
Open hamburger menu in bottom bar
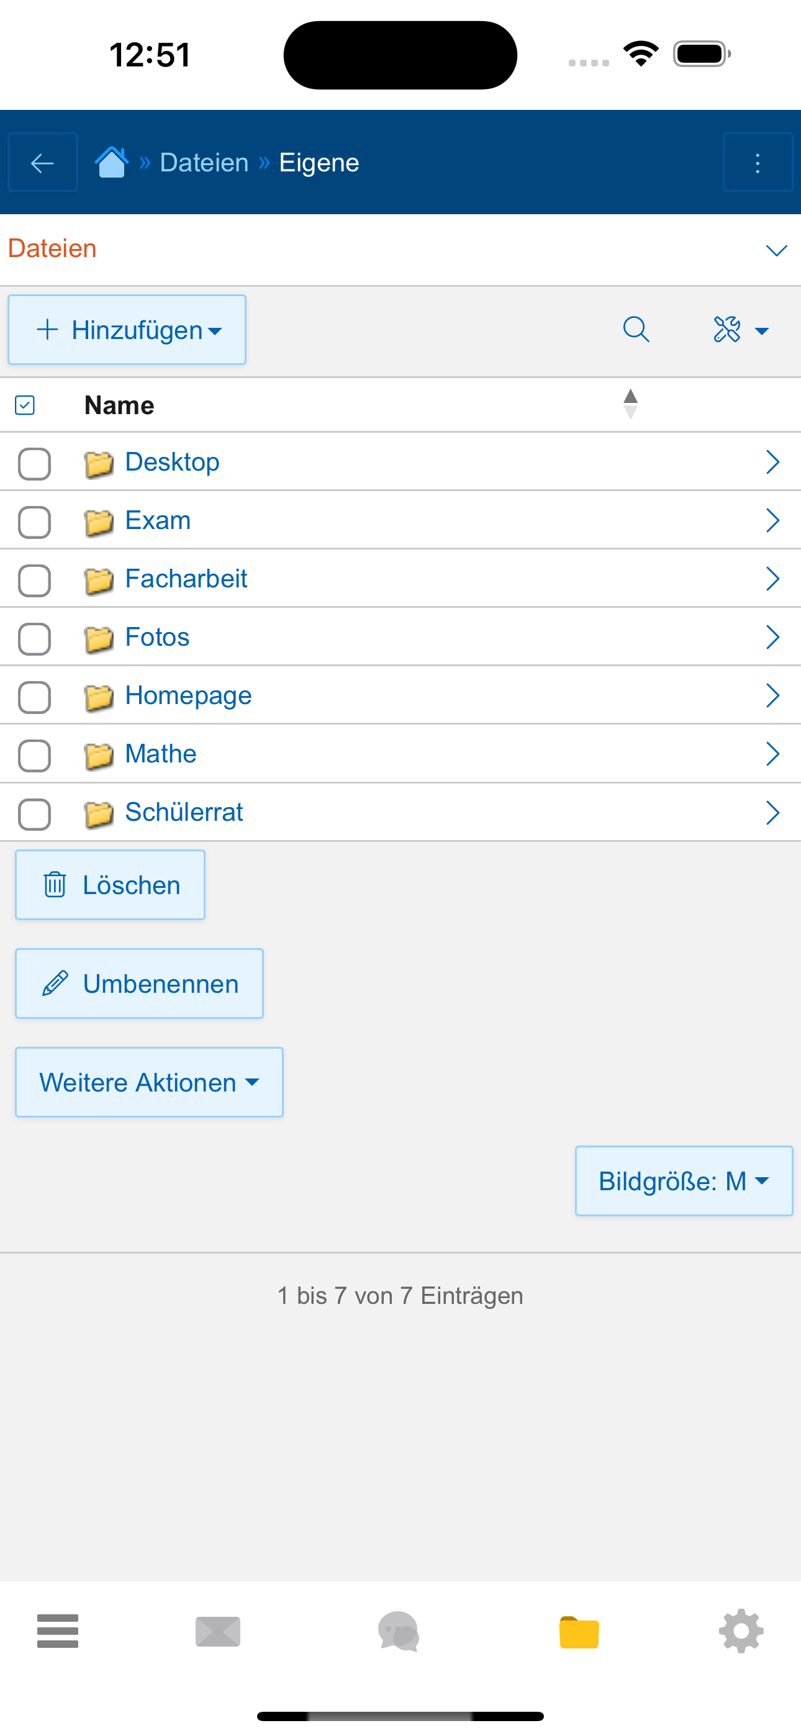tap(58, 1631)
